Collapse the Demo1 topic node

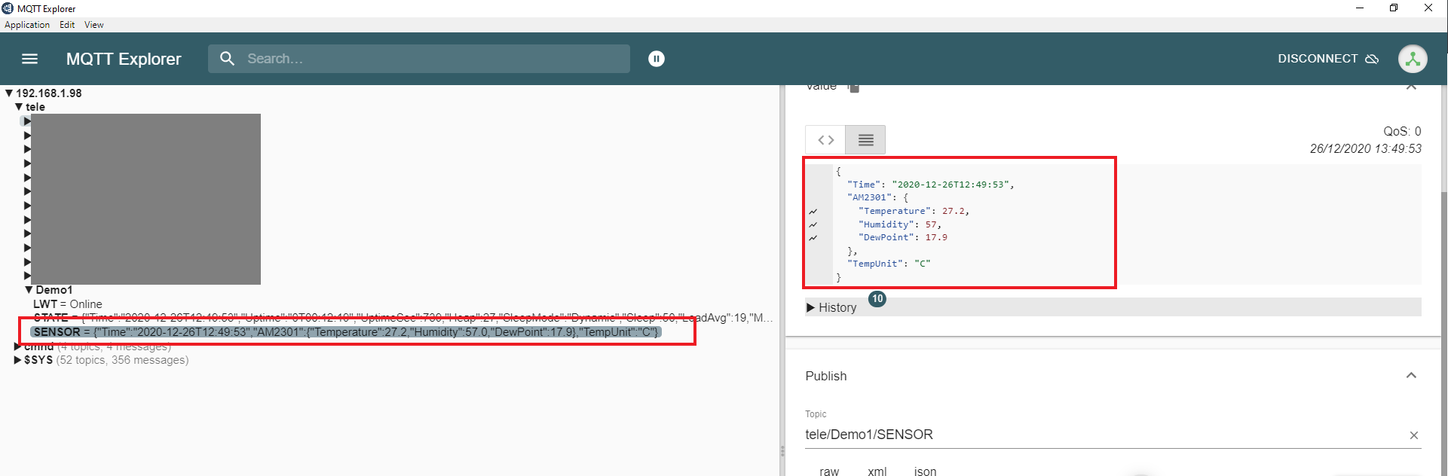click(x=29, y=290)
